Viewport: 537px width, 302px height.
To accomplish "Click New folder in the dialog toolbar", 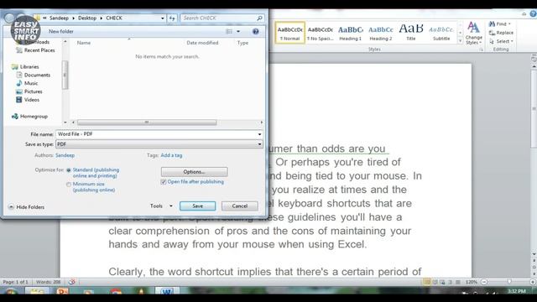I will [61, 31].
